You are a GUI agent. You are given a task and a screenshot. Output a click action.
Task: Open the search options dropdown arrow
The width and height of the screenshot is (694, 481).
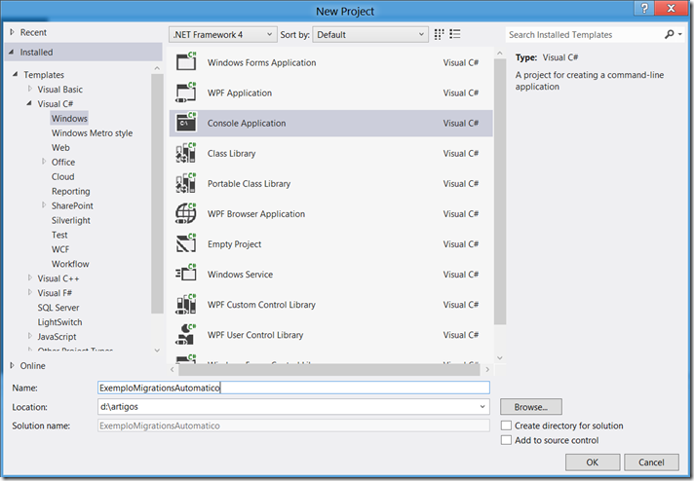coord(680,34)
